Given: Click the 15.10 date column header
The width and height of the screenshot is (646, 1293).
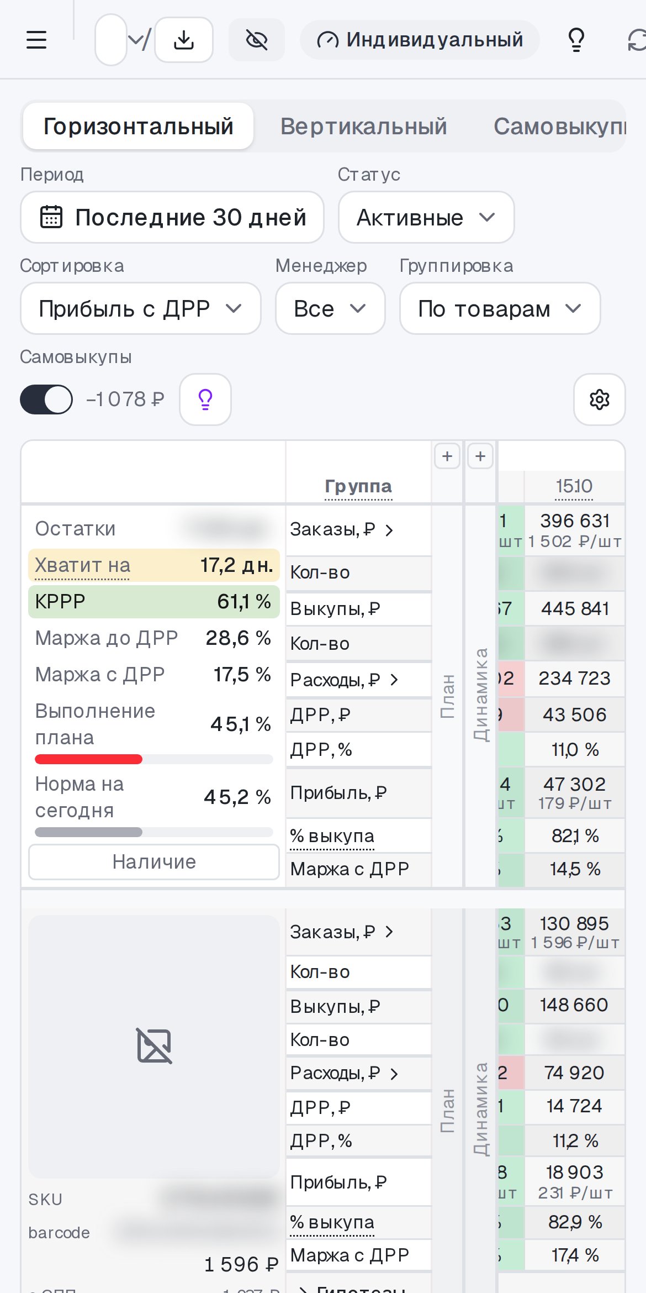Looking at the screenshot, I should [574, 486].
